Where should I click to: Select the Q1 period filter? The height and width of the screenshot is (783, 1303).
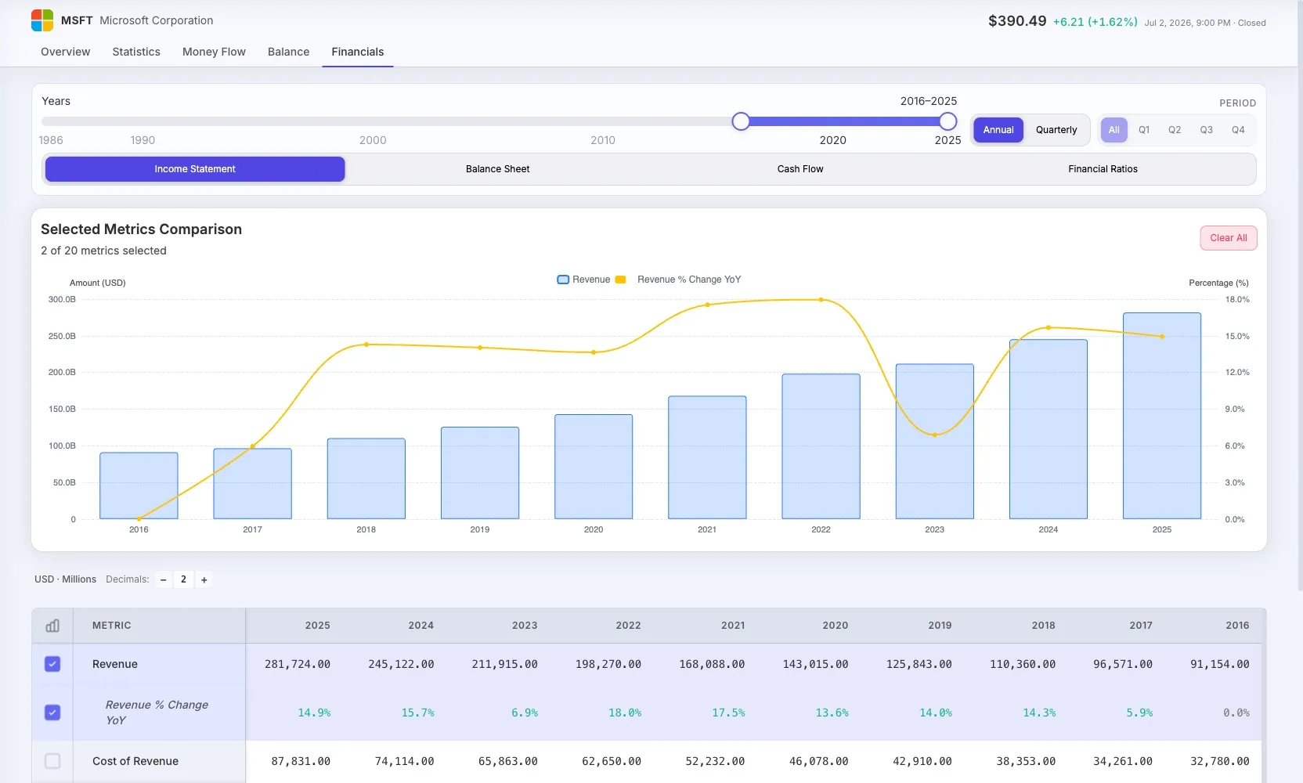pyautogui.click(x=1144, y=130)
